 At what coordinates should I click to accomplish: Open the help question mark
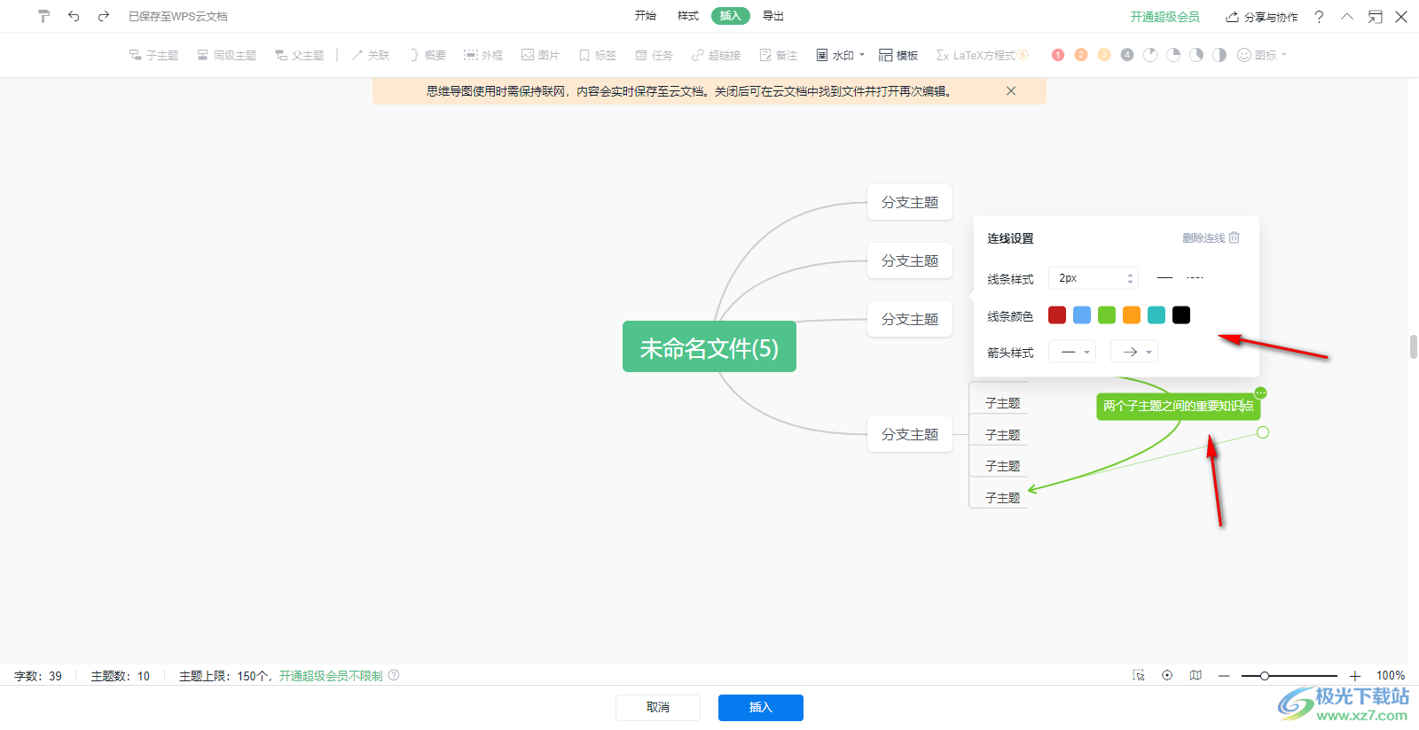[1319, 17]
